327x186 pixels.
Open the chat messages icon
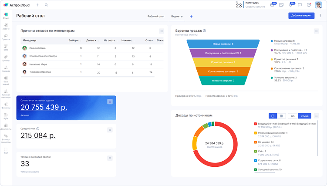tap(300, 5)
